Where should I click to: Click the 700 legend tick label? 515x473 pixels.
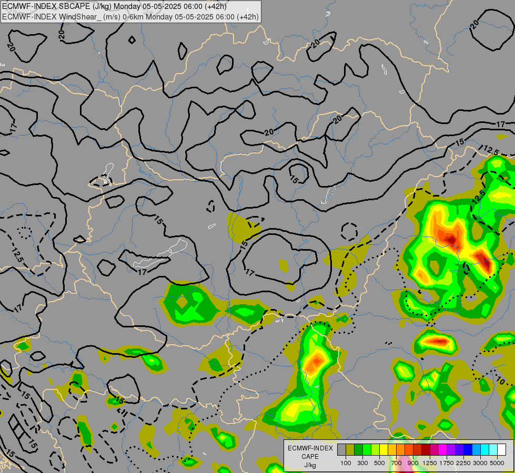397,463
